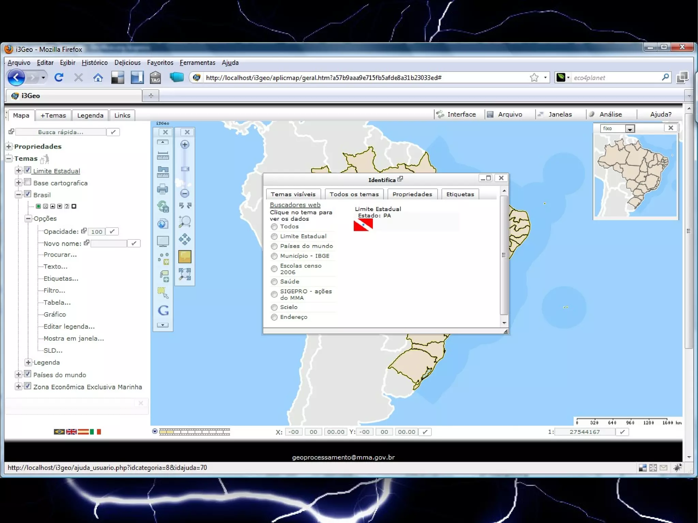Click the zoom slider handle
698x523 pixels.
[x=185, y=169]
